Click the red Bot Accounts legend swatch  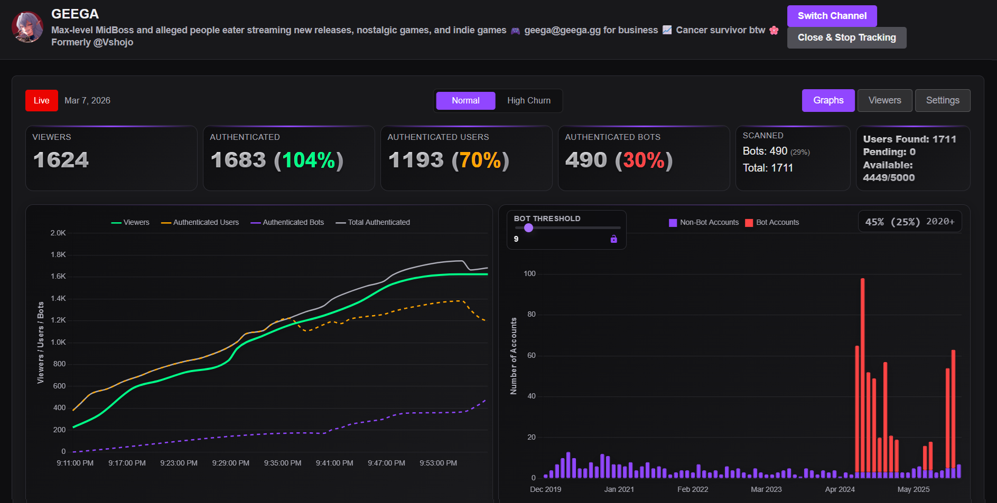[749, 223]
